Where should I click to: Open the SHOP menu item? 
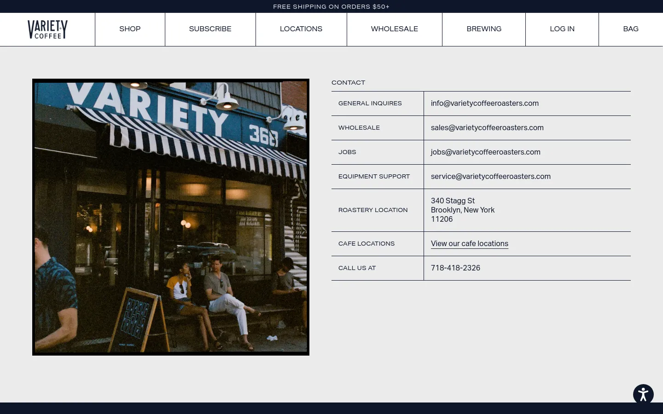click(x=130, y=29)
